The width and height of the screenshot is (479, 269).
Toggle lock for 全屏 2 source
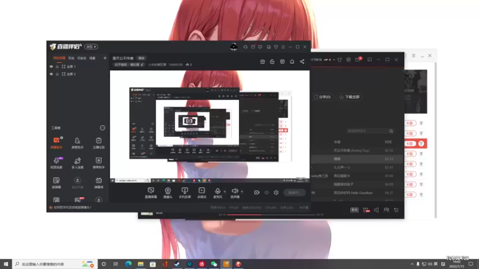(x=57, y=74)
